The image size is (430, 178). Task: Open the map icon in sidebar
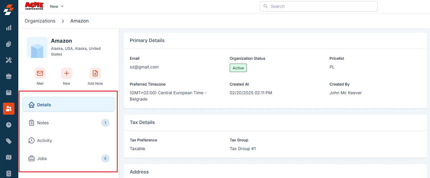(x=9, y=157)
